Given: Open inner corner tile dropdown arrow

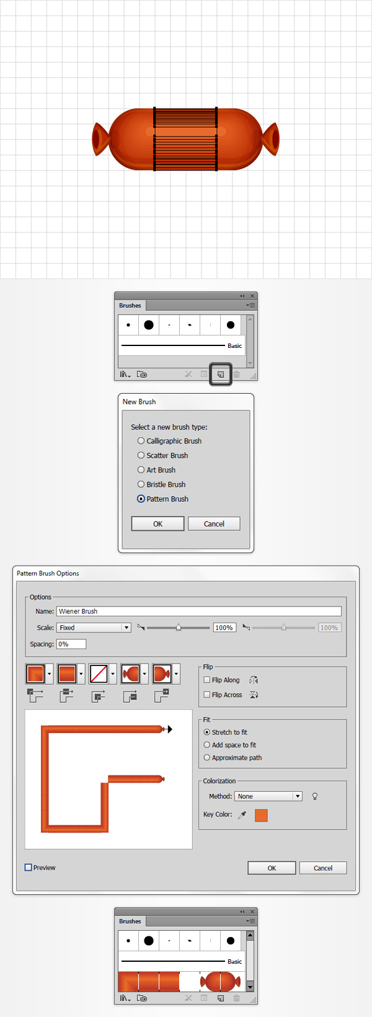Looking at the screenshot, I should pos(113,673).
